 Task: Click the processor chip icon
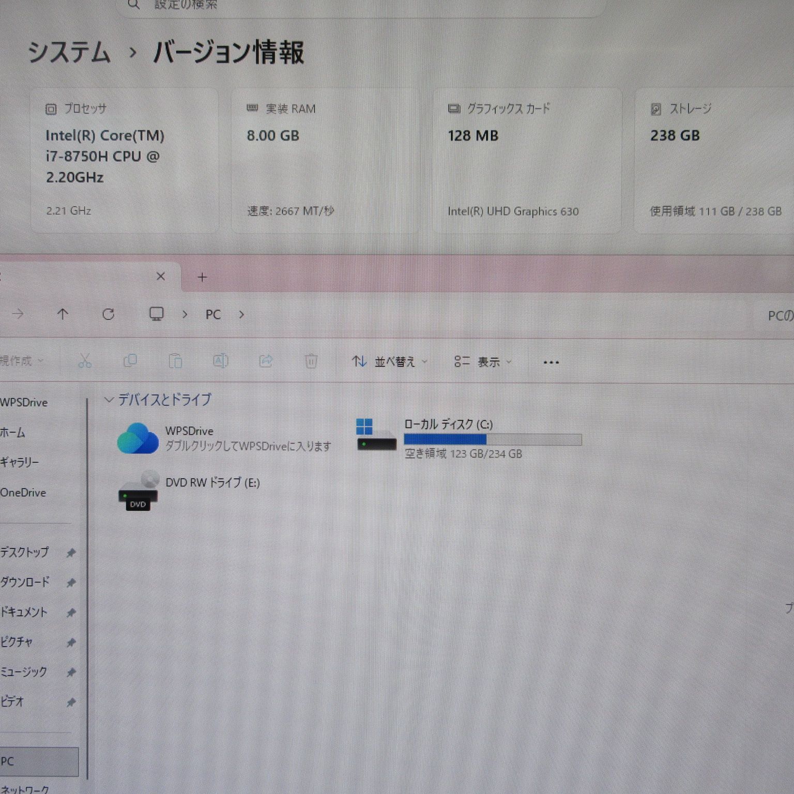[51, 109]
